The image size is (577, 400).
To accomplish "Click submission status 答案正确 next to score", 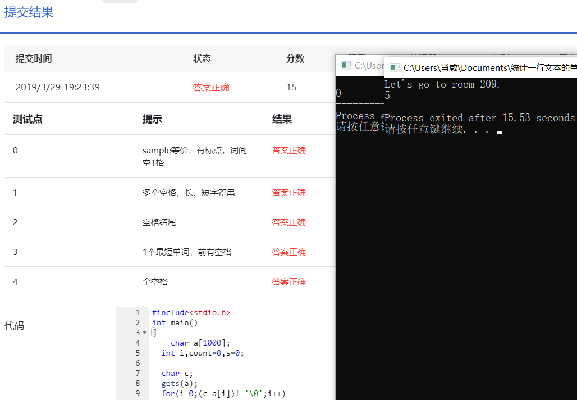I will click(211, 87).
